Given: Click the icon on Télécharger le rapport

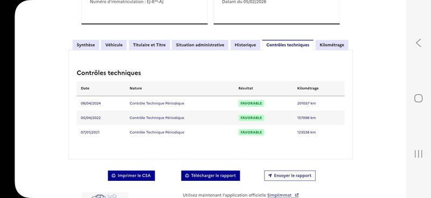Looking at the screenshot, I should point(187,176).
